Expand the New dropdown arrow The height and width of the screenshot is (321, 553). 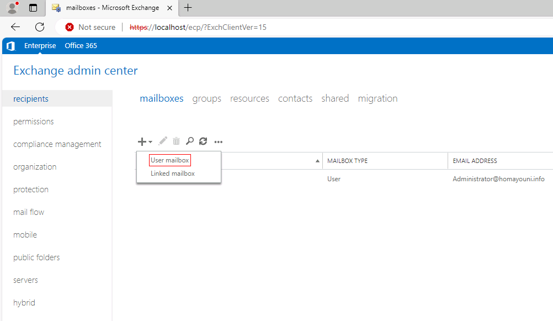(151, 142)
